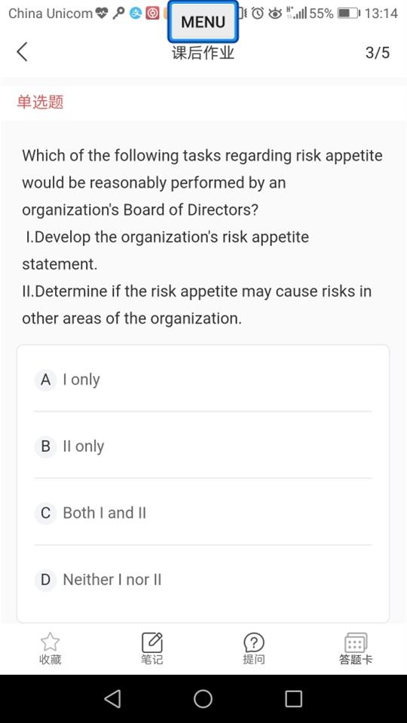The width and height of the screenshot is (407, 723).
Task: Select option B 'II only'
Action: [203, 446]
